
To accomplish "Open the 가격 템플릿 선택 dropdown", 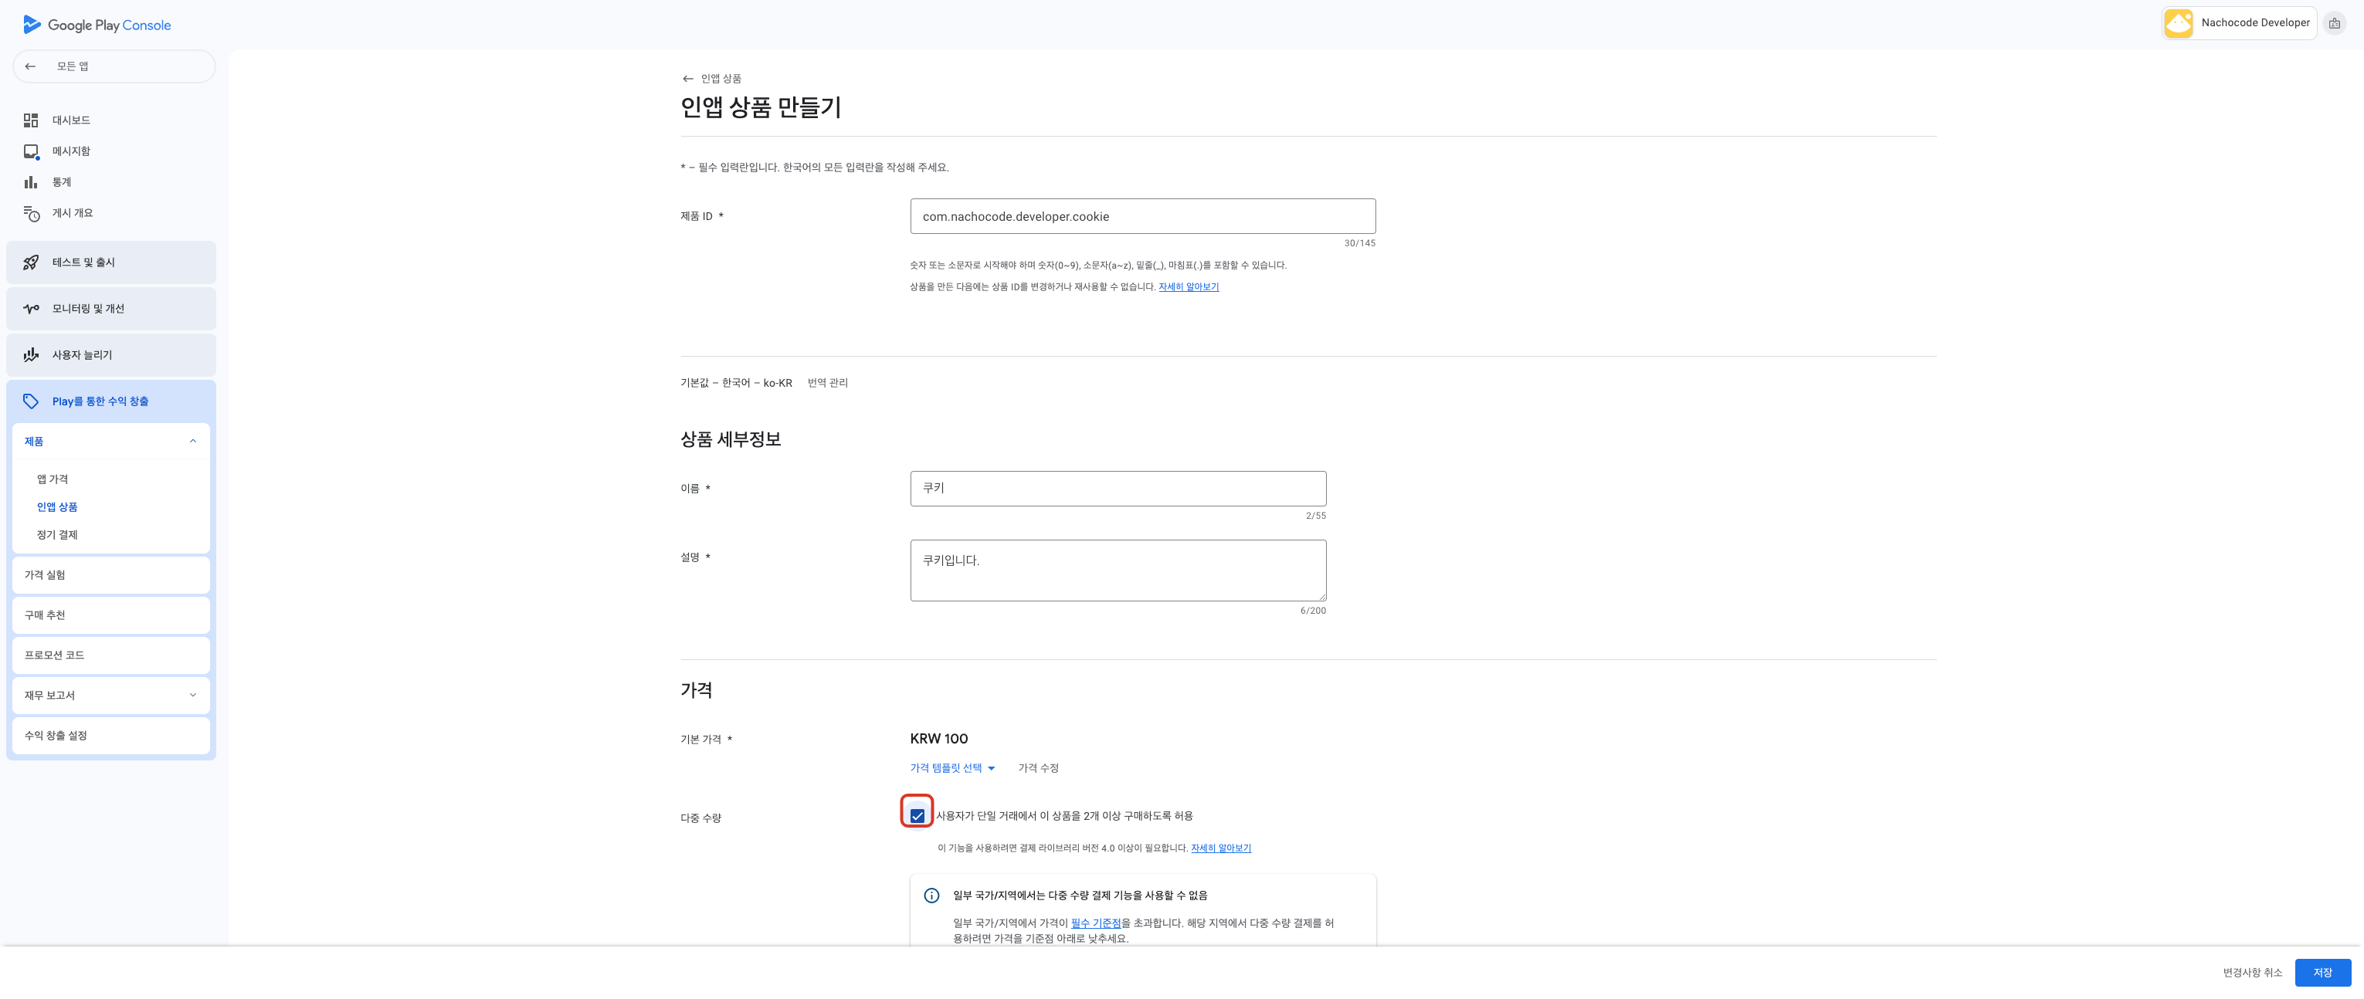I will pos(951,768).
